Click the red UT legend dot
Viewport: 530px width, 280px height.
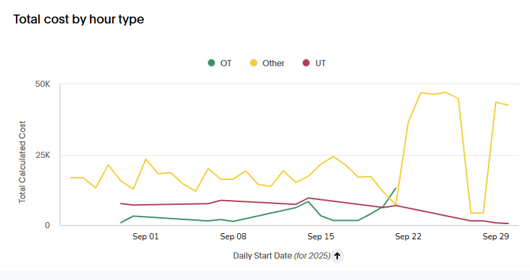pos(307,63)
